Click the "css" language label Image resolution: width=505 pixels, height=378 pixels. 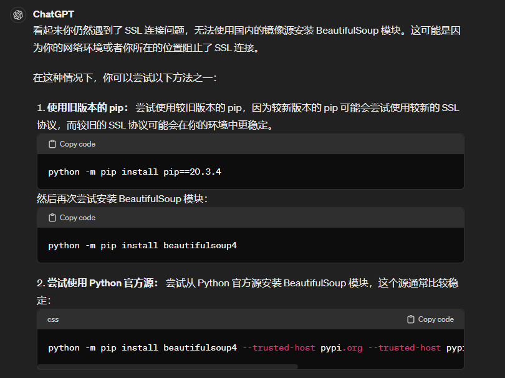[53, 319]
